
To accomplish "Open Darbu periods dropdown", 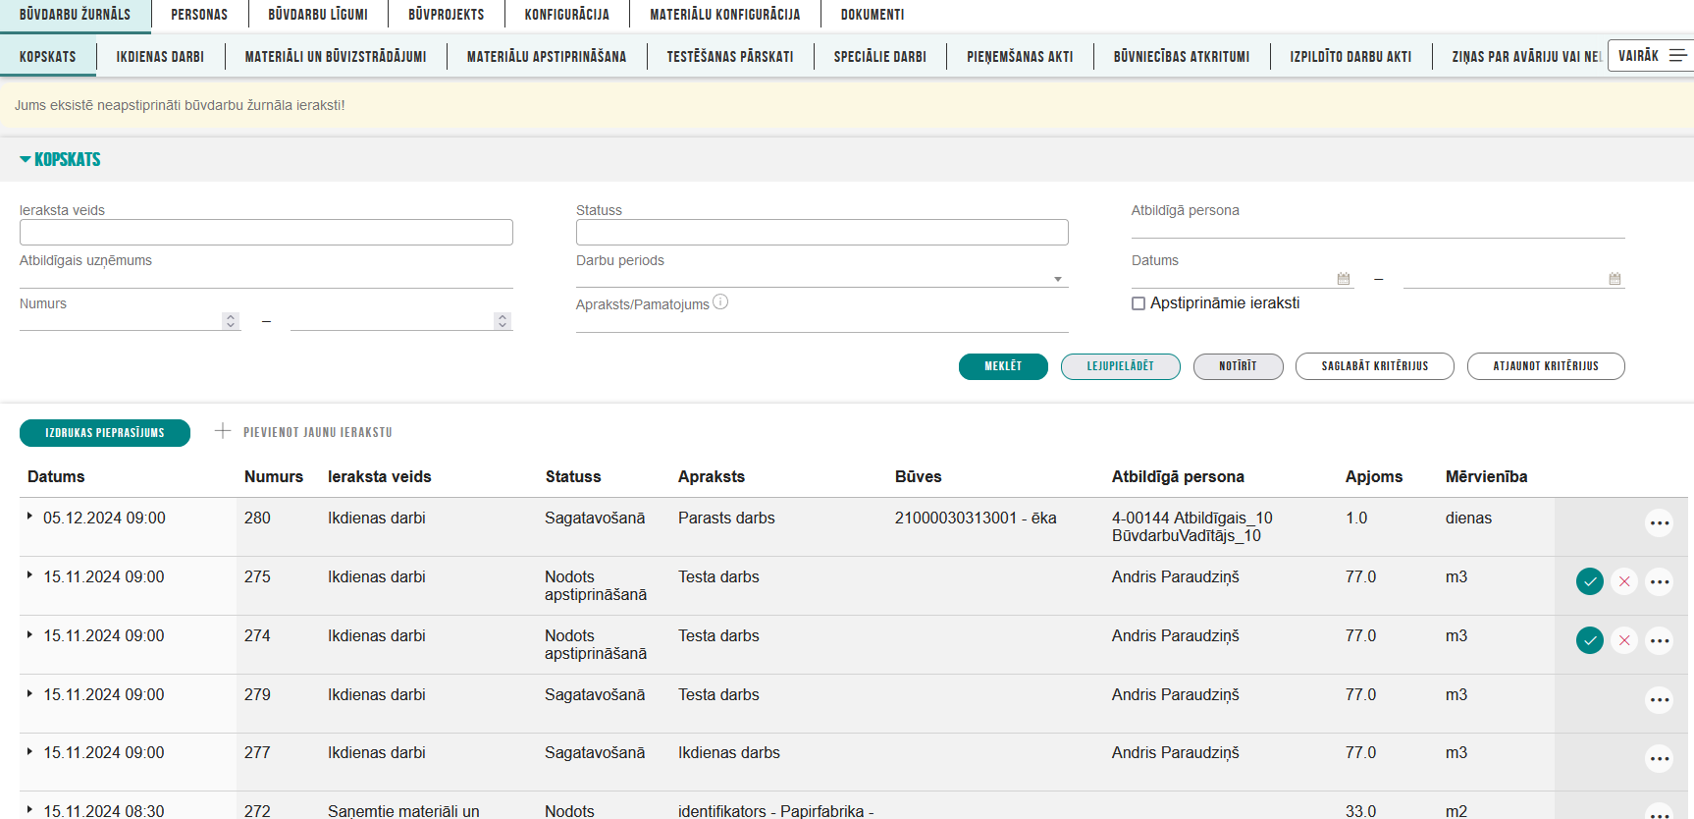I will [1058, 280].
